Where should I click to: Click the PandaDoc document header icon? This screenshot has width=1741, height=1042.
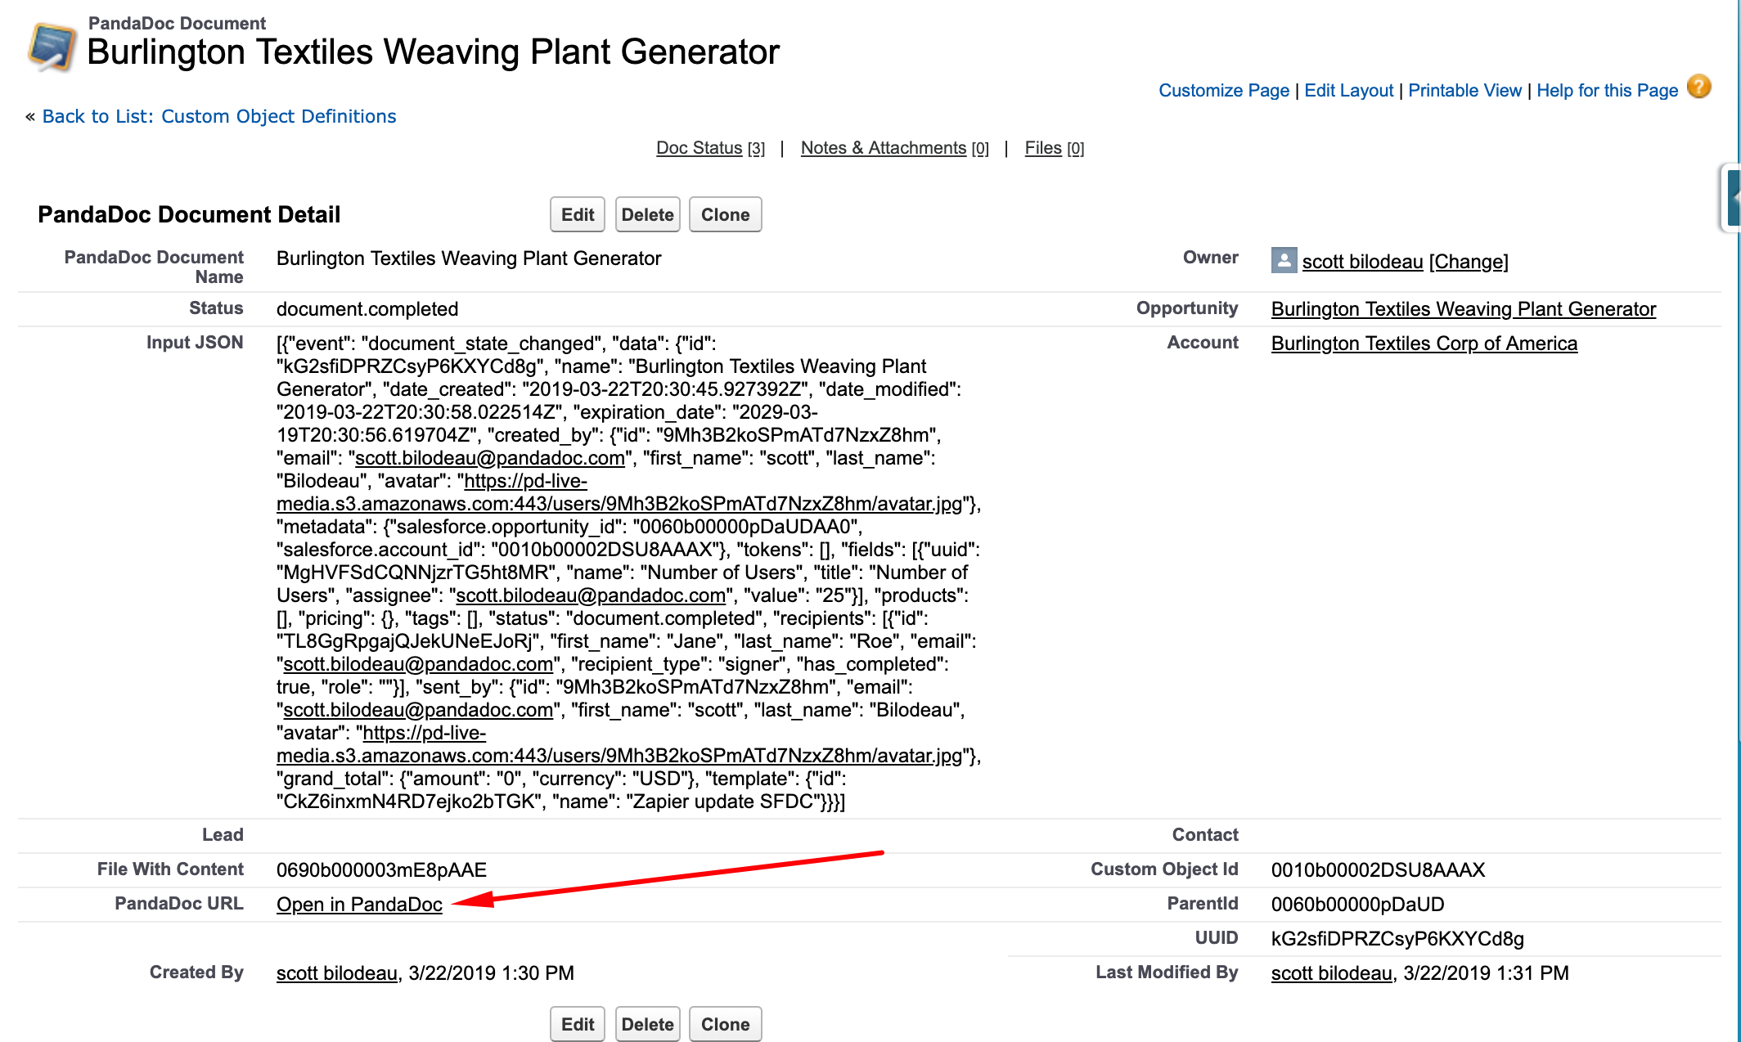pos(52,47)
